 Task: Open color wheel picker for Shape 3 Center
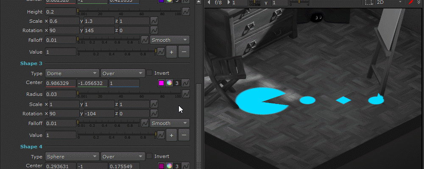(169, 83)
